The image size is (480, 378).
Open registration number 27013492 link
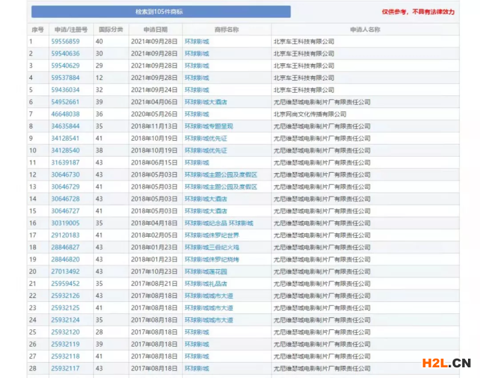coord(65,272)
